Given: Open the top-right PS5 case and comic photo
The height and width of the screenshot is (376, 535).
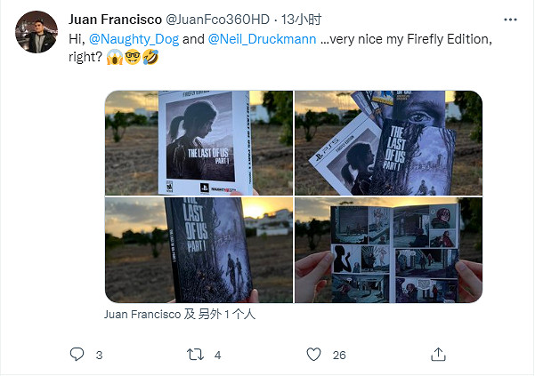Looking at the screenshot, I should tap(388, 142).
